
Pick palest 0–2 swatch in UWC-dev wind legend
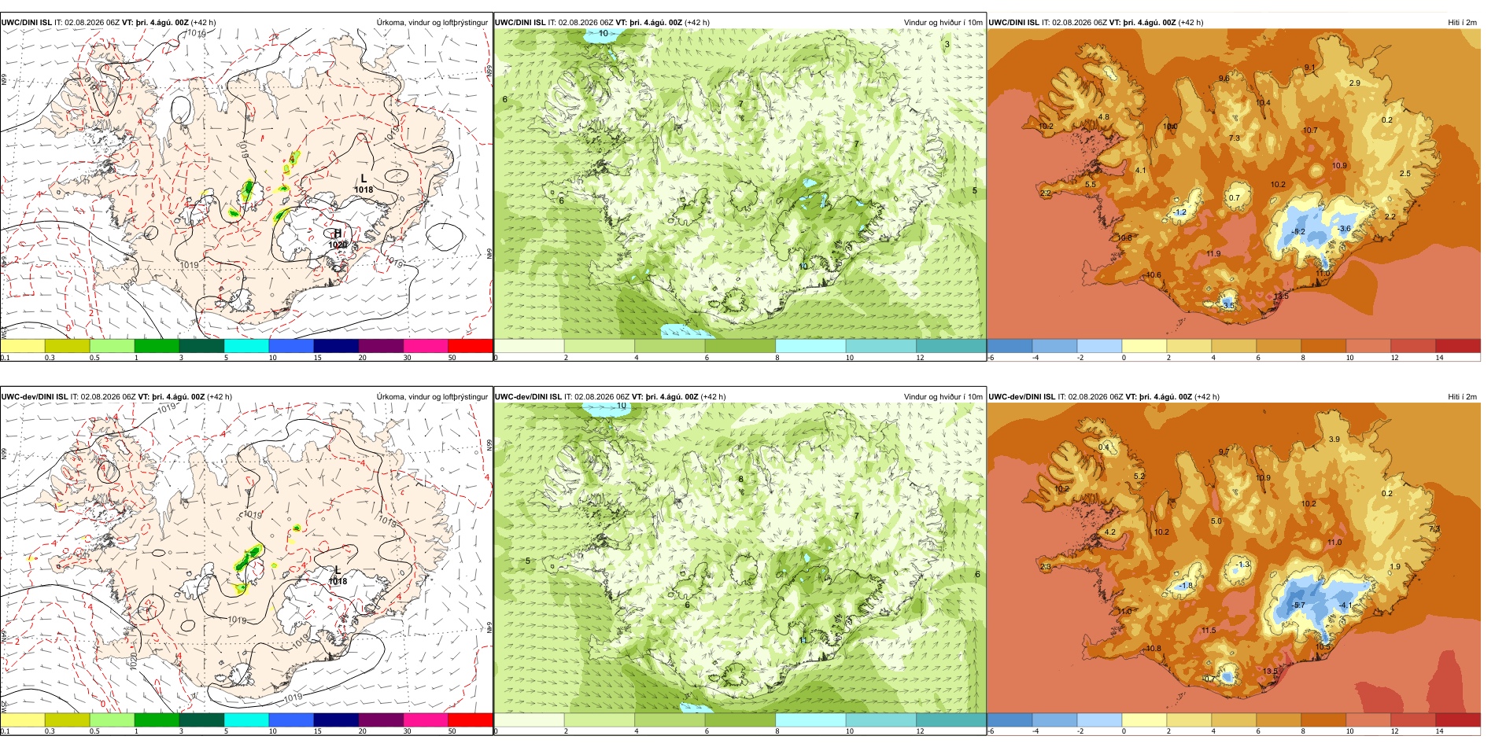tap(529, 719)
